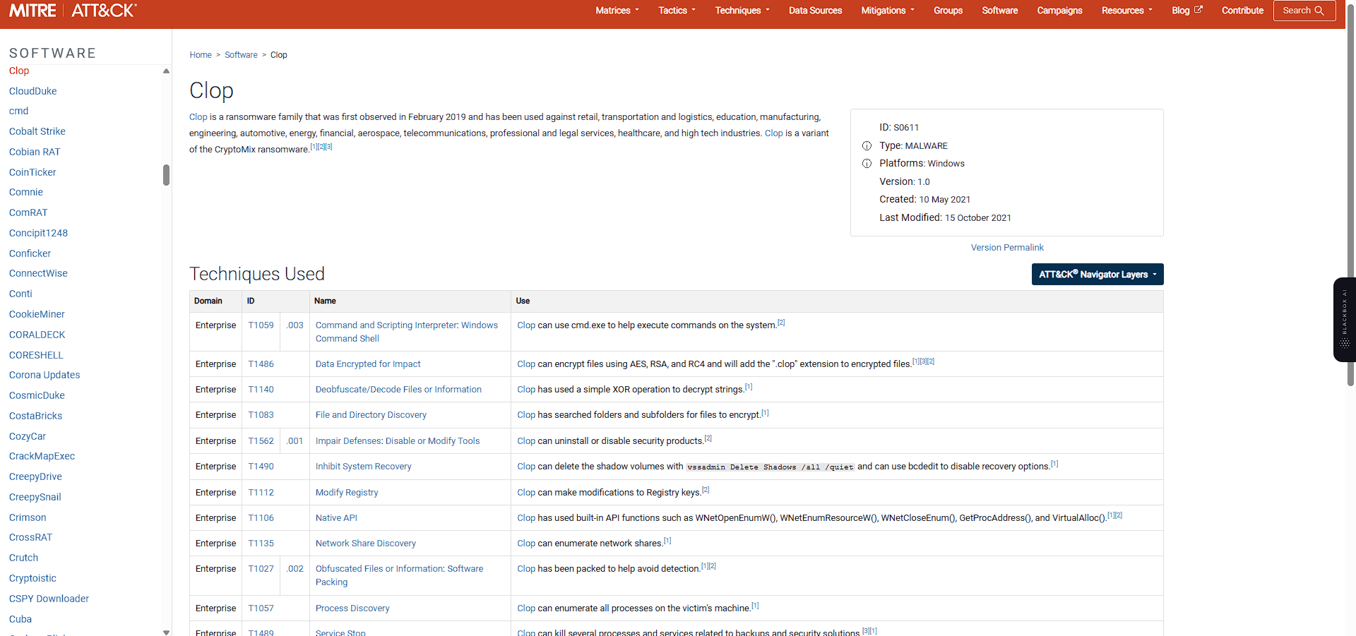Click the Home breadcrumb link
This screenshot has height=636, width=1356.
point(201,55)
